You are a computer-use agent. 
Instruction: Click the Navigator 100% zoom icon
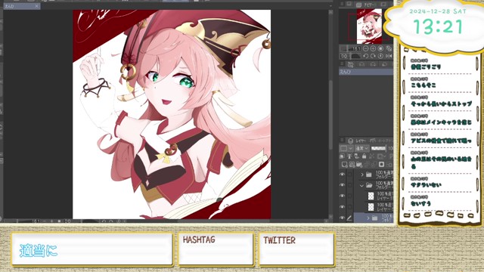(x=380, y=48)
